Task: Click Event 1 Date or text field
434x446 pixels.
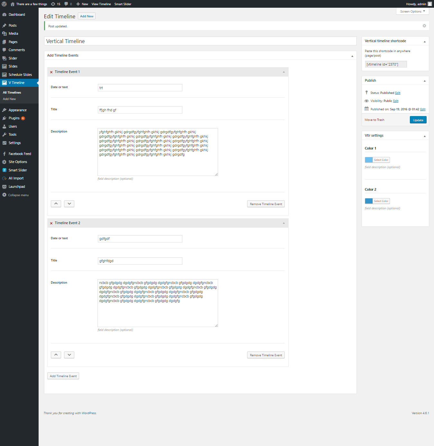Action: pyautogui.click(x=140, y=88)
